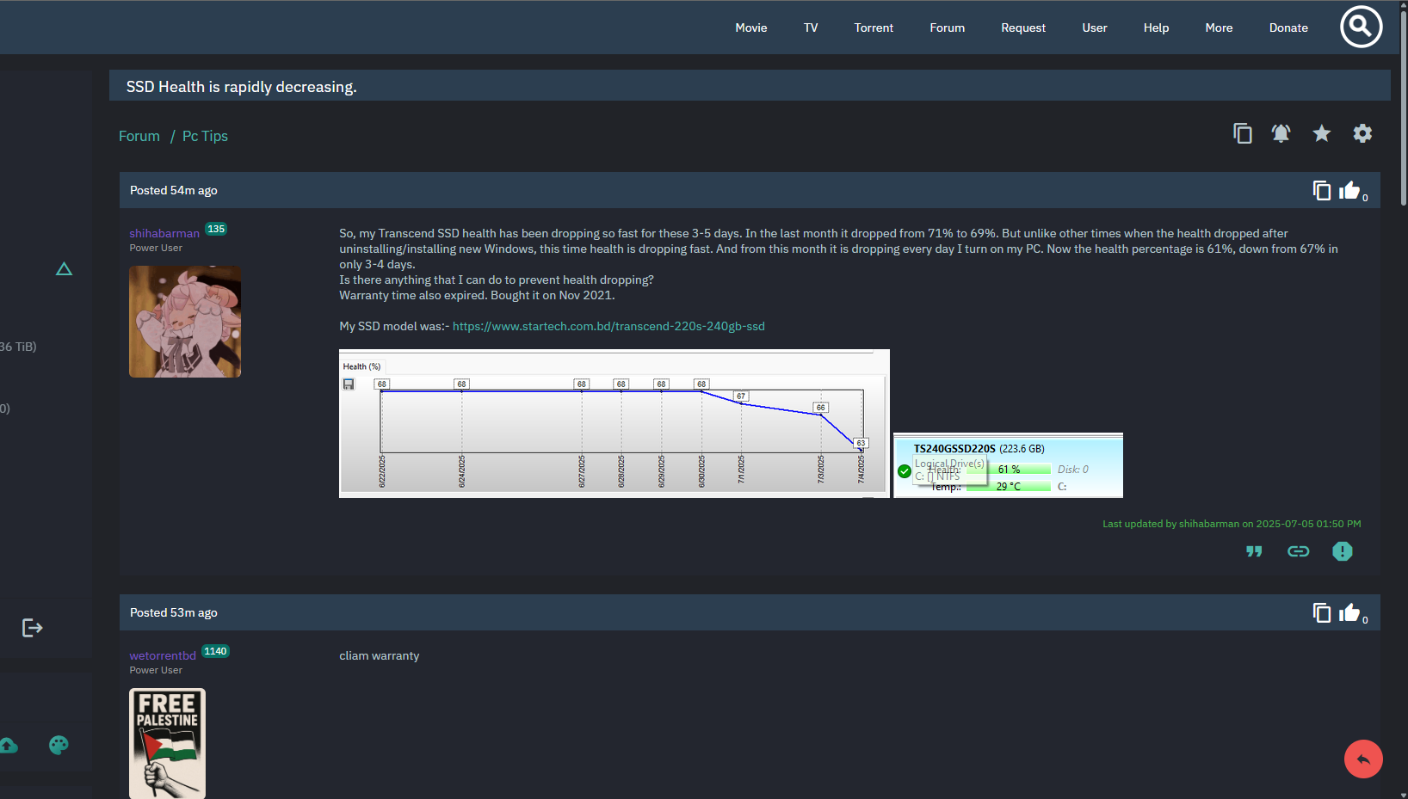Like the post from 54m ago
Viewport: 1408px width, 799px height.
[1349, 190]
